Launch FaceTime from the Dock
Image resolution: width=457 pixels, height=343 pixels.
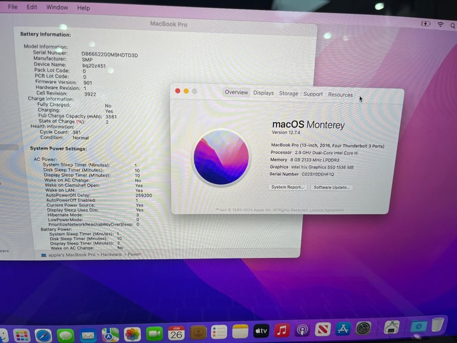[x=154, y=333]
